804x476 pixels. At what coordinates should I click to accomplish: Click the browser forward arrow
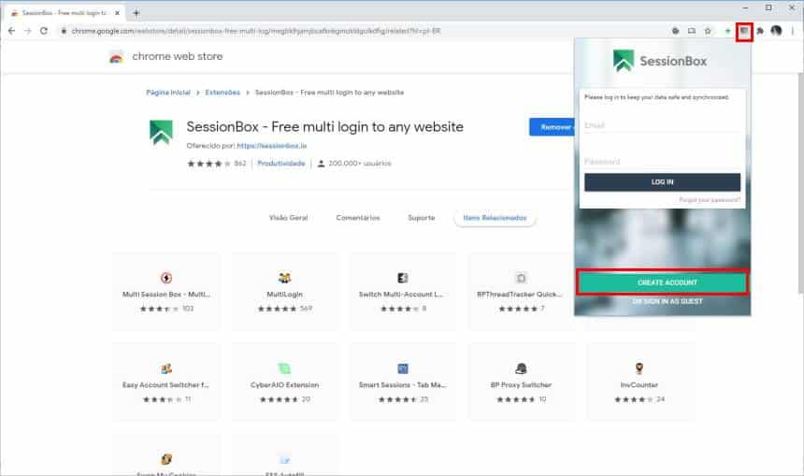pyautogui.click(x=28, y=31)
